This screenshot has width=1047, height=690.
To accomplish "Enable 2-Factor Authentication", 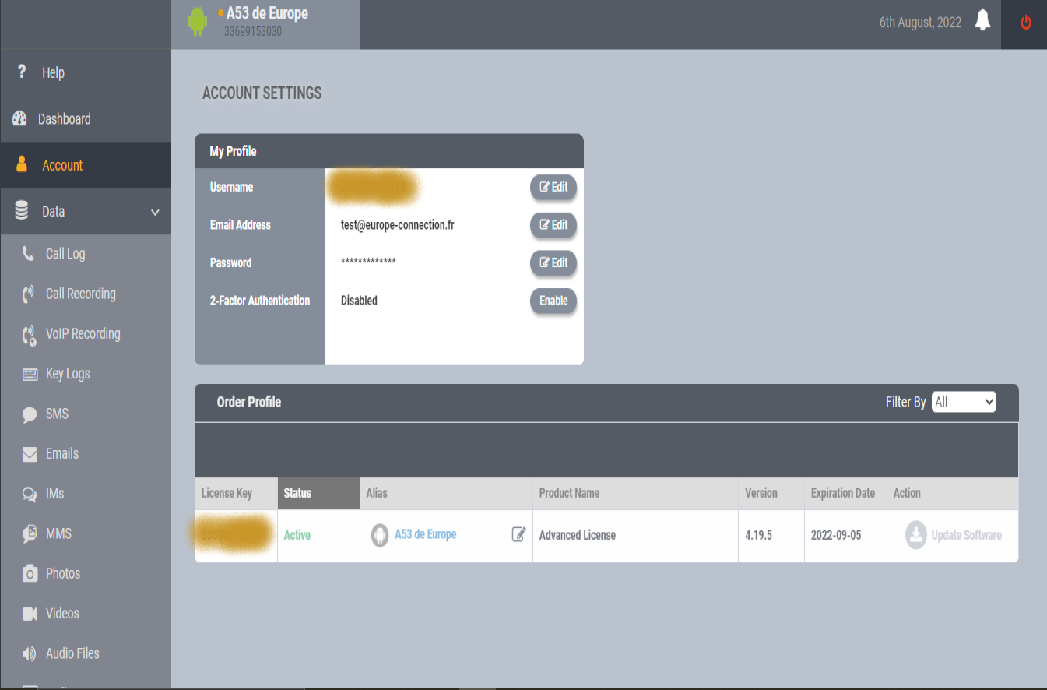I will click(x=553, y=301).
